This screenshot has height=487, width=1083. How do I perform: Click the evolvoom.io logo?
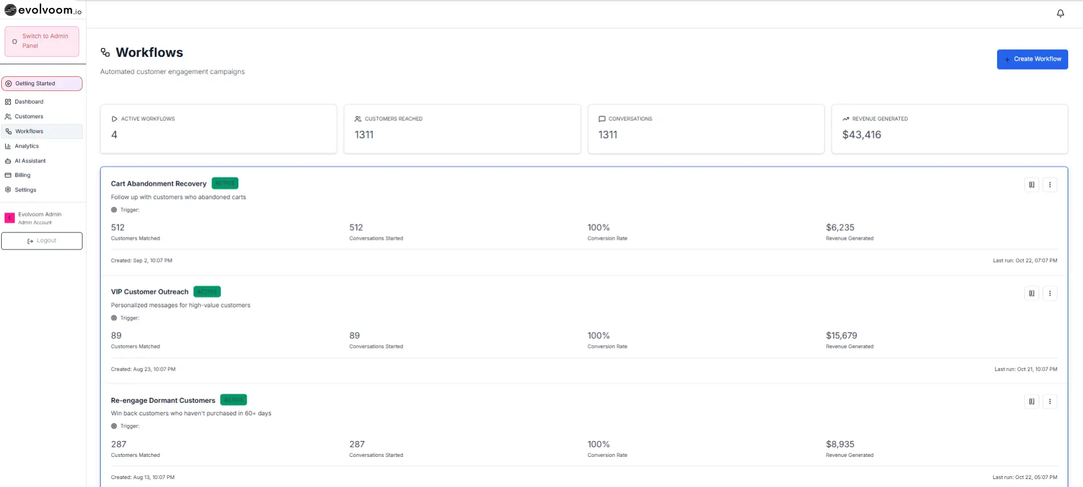(43, 10)
